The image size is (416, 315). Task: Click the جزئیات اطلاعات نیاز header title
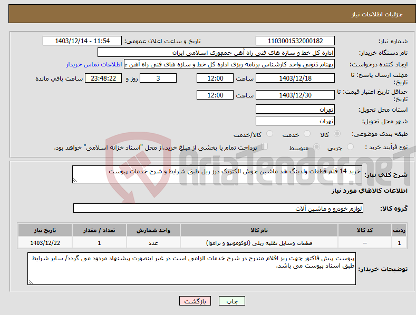377,14
